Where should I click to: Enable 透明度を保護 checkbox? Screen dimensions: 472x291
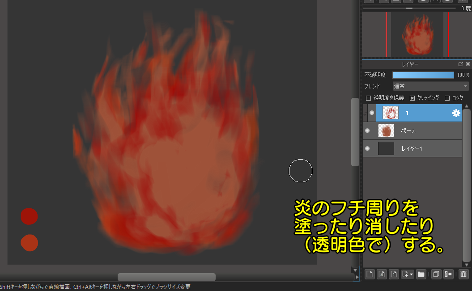[369, 98]
